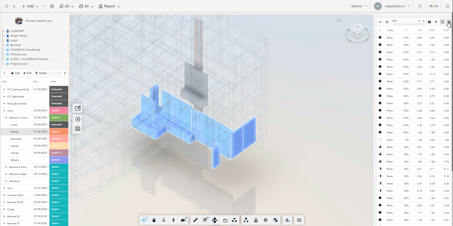453x226 pixels.
Task: Select the Pan hand tool
Action: tap(154, 220)
